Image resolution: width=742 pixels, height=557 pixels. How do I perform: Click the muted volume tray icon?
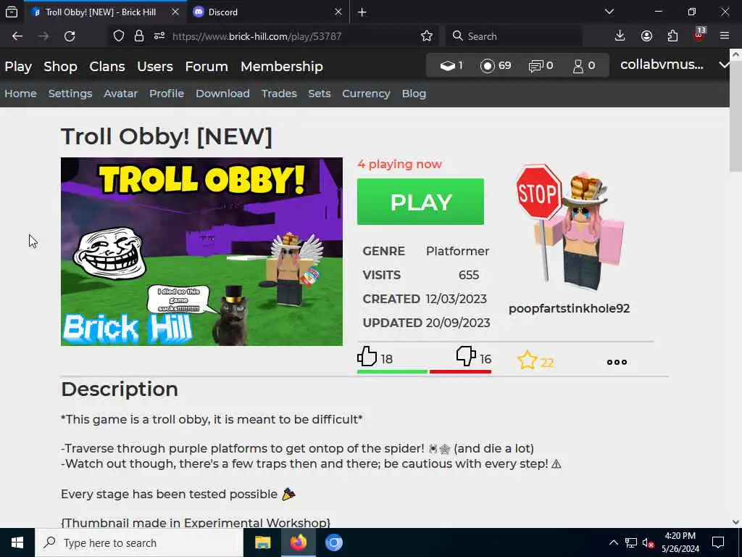click(648, 542)
